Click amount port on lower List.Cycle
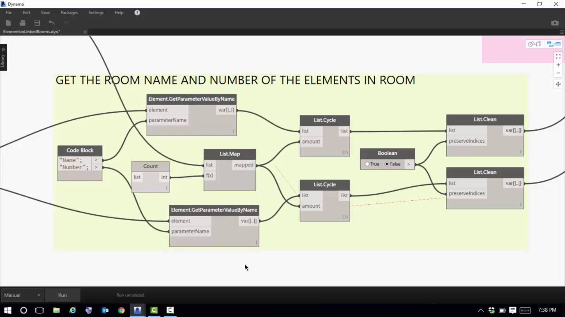Image resolution: width=565 pixels, height=317 pixels. [x=311, y=206]
